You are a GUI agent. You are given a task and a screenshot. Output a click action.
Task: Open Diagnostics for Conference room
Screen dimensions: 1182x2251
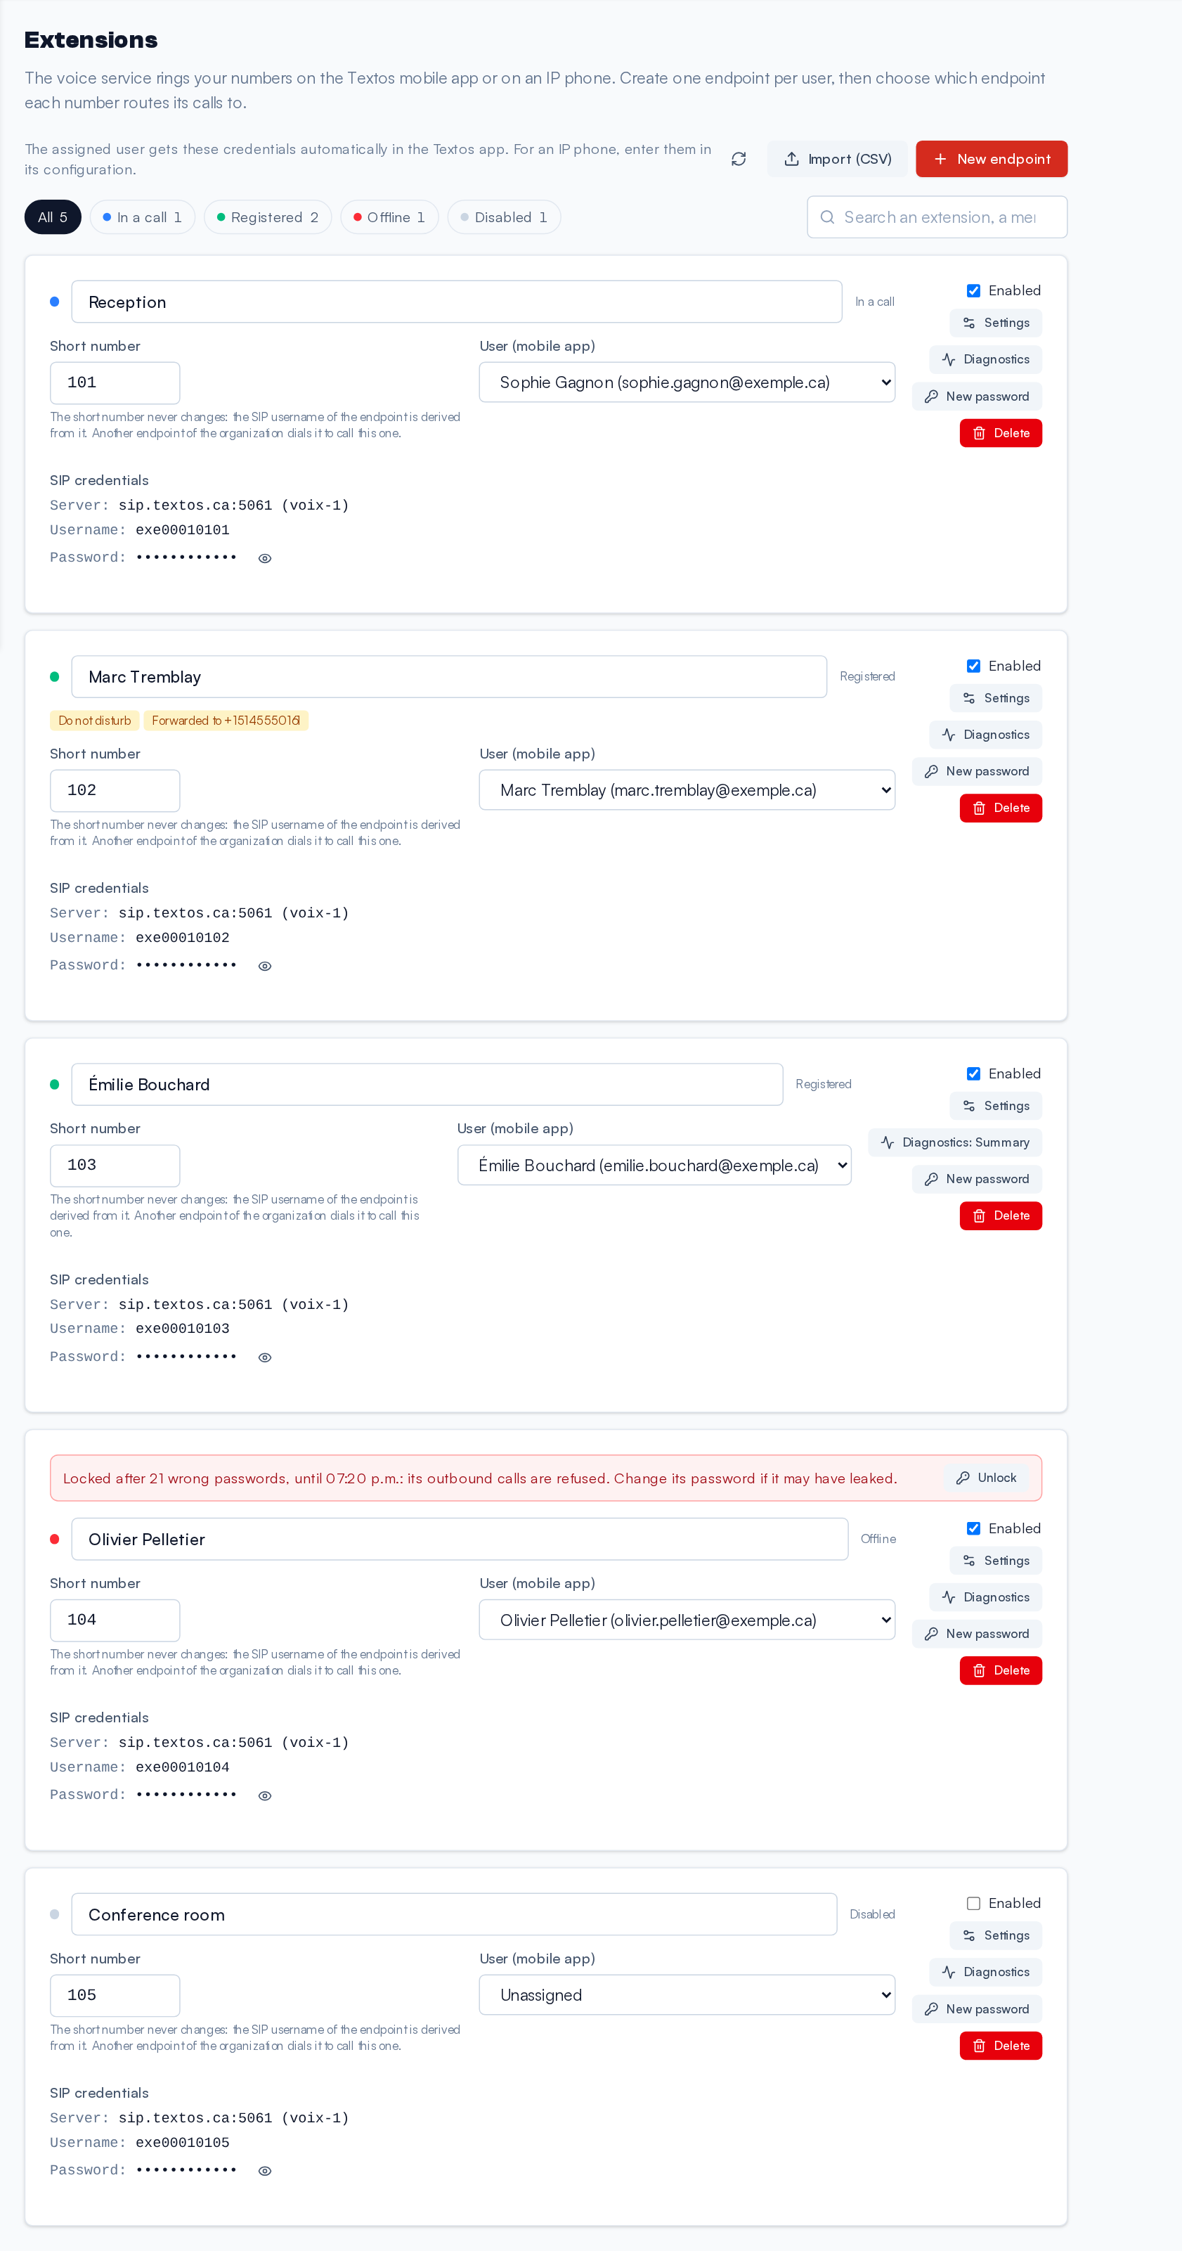point(985,1972)
